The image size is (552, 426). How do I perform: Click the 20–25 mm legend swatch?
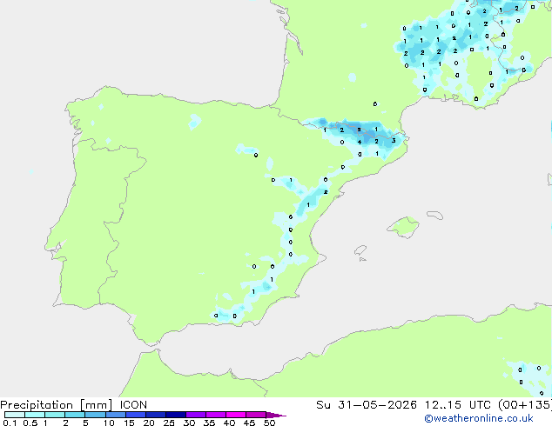pyautogui.click(x=156, y=415)
